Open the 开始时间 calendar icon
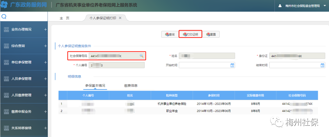Image resolution: width=329 pixels, height=137 pixels. (x=232, y=65)
